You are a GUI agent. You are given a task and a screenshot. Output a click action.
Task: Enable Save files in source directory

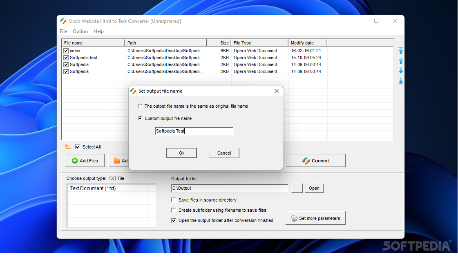point(174,200)
